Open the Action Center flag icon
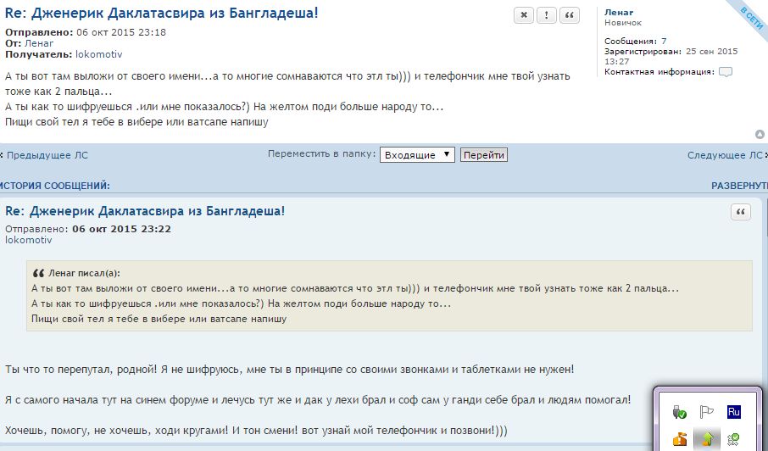 click(706, 412)
